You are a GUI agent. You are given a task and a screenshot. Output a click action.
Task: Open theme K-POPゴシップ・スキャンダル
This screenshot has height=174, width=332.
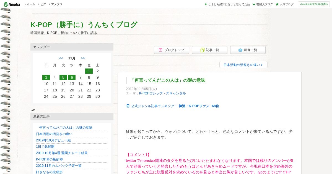162,93
